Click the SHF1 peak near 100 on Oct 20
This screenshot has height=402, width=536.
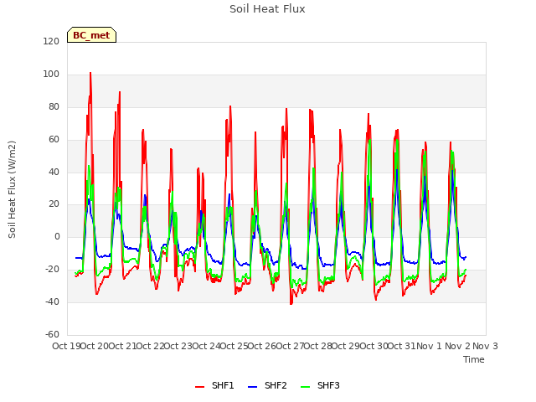(x=90, y=73)
